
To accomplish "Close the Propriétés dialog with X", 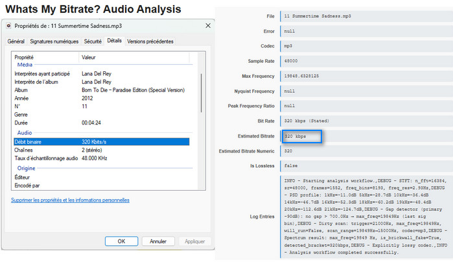I will (208, 25).
